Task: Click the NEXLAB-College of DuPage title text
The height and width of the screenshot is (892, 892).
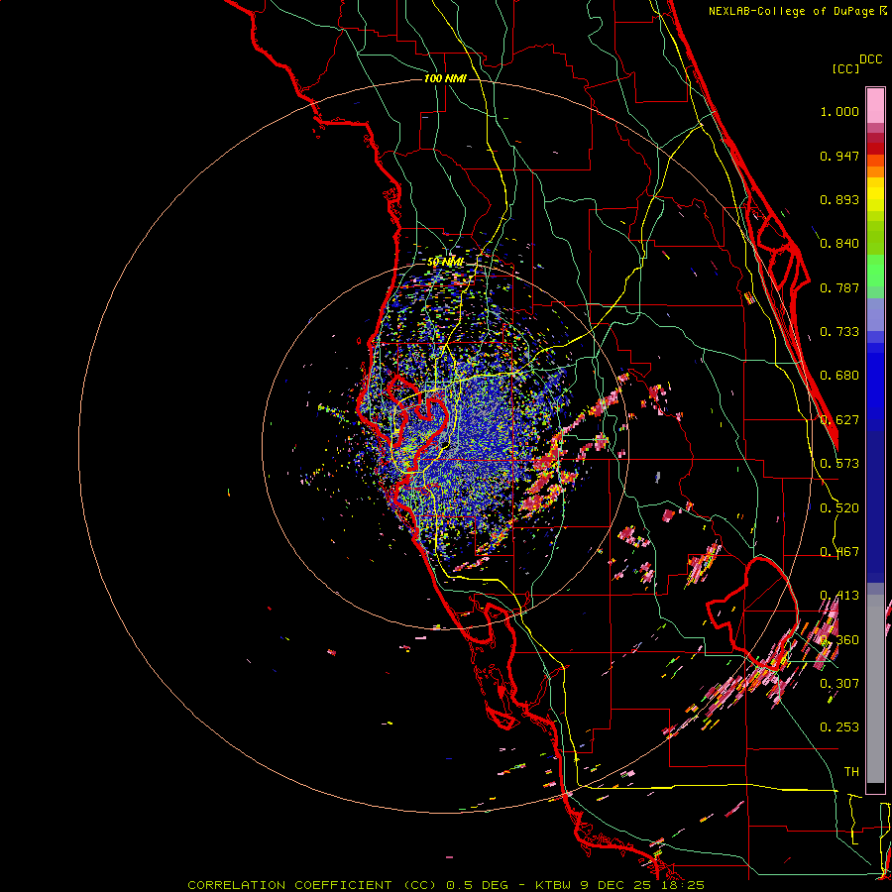Action: [791, 11]
